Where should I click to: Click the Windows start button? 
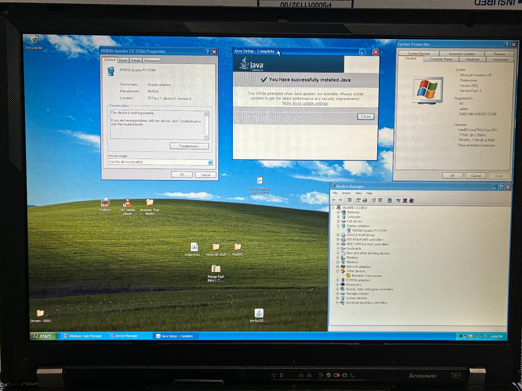point(44,336)
